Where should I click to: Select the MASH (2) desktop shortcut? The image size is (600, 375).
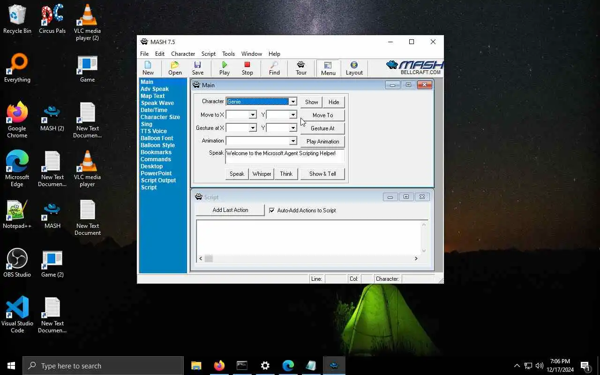[52, 117]
